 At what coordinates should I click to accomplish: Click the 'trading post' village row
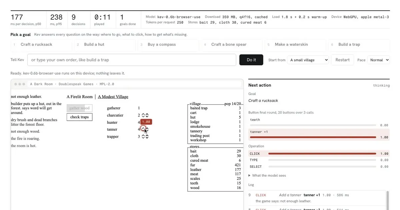[215, 136]
